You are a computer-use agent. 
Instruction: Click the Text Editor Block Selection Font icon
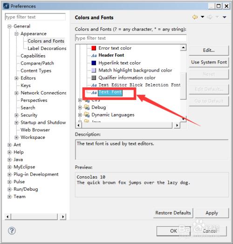94,85
